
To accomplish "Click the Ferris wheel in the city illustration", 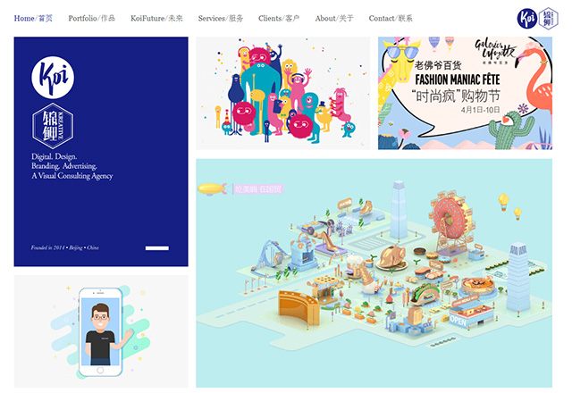I will [x=453, y=221].
